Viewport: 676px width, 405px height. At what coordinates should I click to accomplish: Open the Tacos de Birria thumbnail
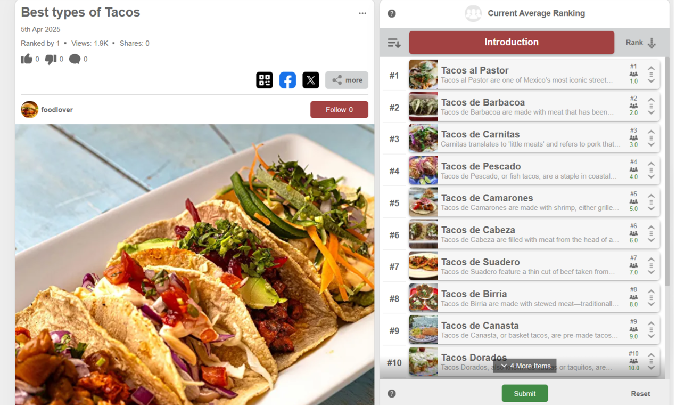click(x=423, y=298)
